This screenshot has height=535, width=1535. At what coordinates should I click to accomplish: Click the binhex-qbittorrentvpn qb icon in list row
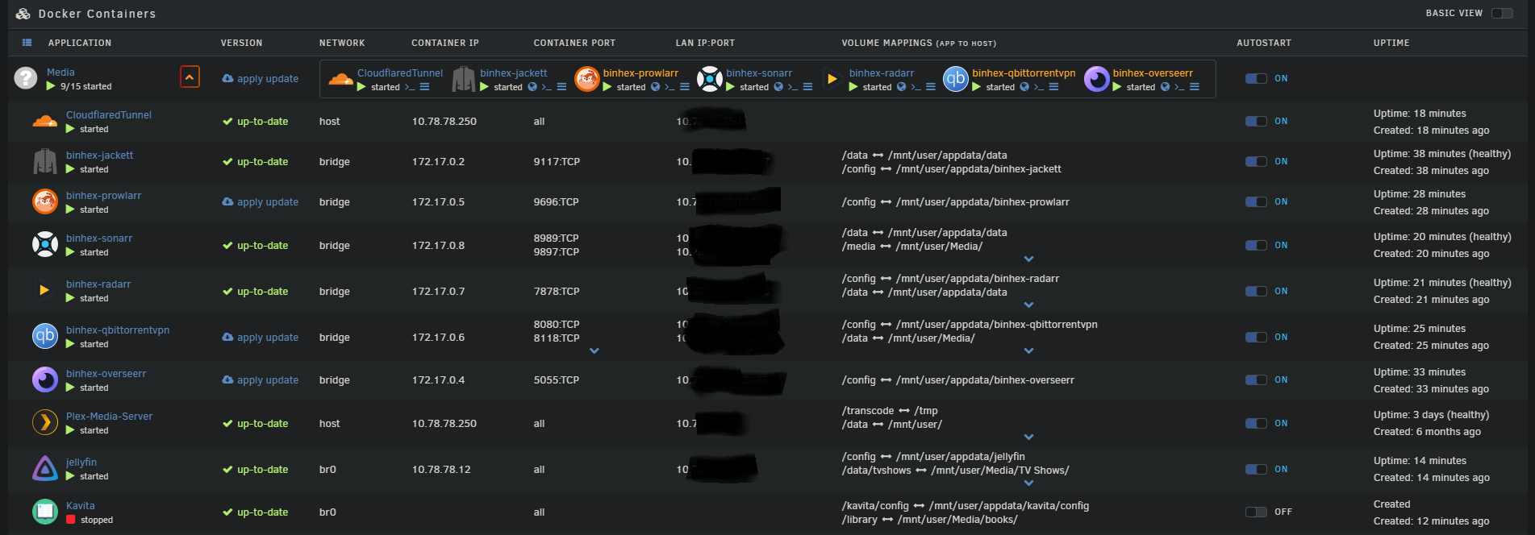click(44, 336)
